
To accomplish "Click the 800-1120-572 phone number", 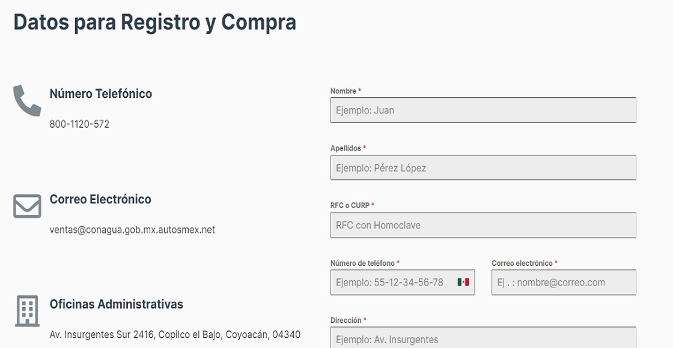I will click(x=79, y=124).
